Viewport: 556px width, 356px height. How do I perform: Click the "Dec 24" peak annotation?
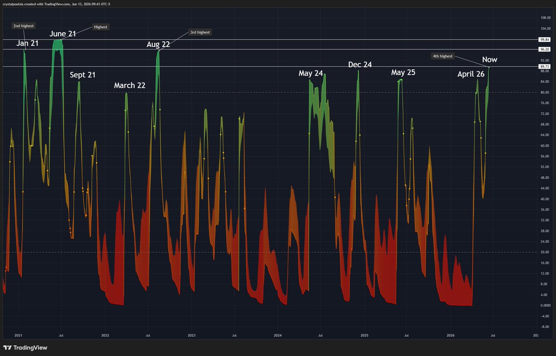360,65
